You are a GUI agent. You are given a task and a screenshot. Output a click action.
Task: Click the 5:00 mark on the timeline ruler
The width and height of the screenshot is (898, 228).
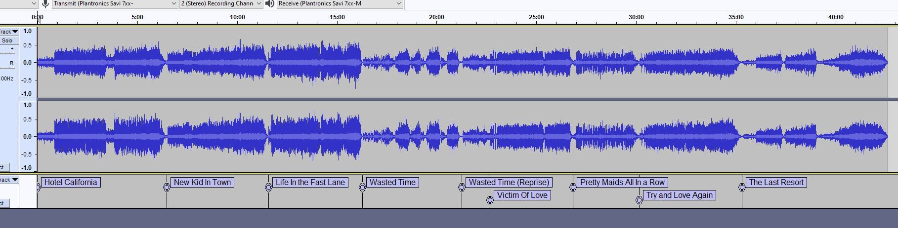tap(137, 17)
